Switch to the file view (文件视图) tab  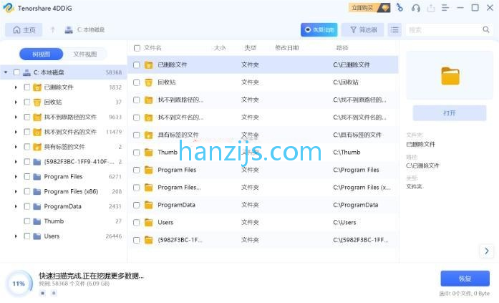click(85, 54)
